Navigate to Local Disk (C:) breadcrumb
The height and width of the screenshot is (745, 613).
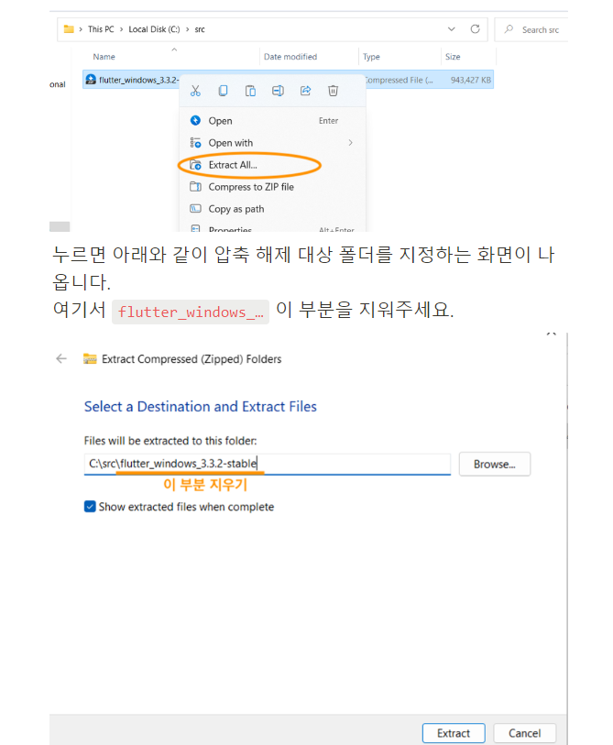click(x=154, y=29)
